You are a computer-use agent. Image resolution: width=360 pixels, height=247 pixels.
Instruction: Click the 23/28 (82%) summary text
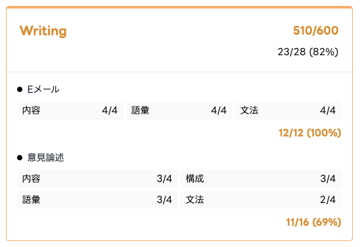click(308, 52)
